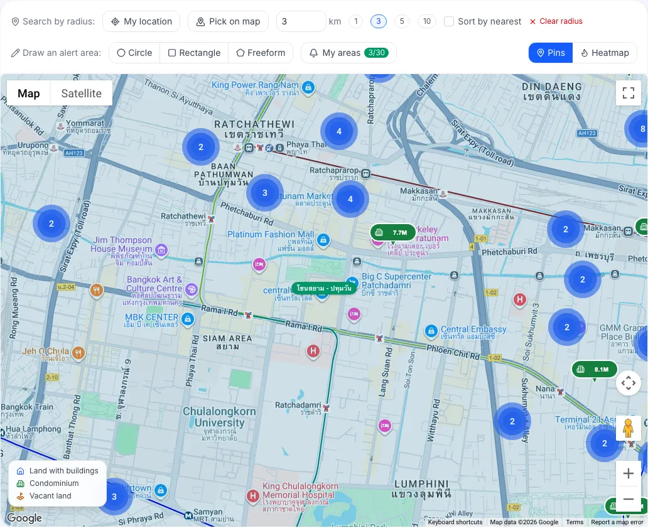The height and width of the screenshot is (528, 648).
Task: Toggle fullscreen map view
Action: 628,93
